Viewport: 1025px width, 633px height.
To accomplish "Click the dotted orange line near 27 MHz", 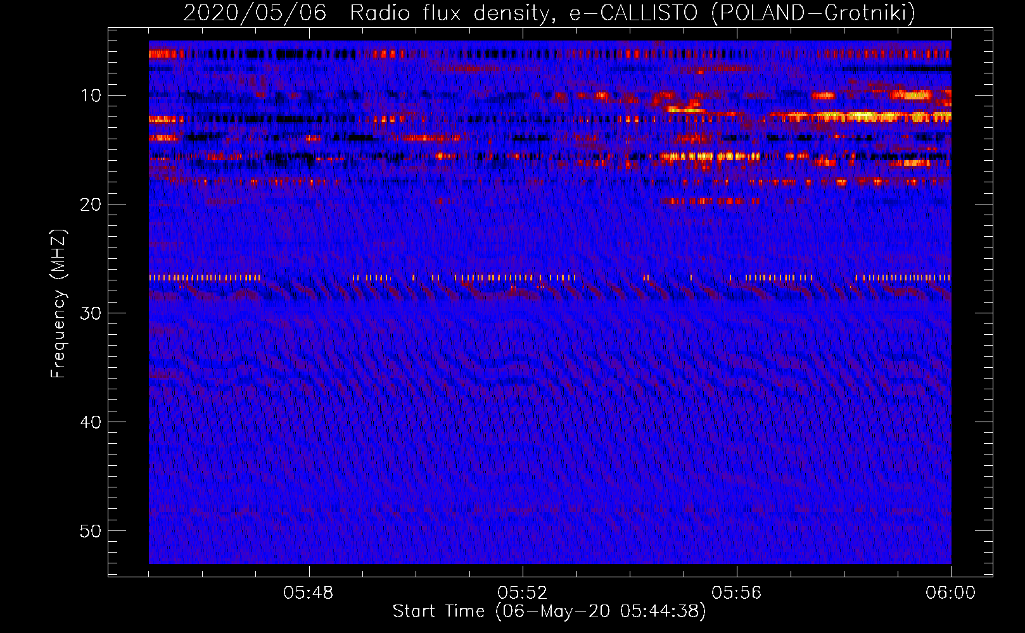I will pyautogui.click(x=550, y=277).
